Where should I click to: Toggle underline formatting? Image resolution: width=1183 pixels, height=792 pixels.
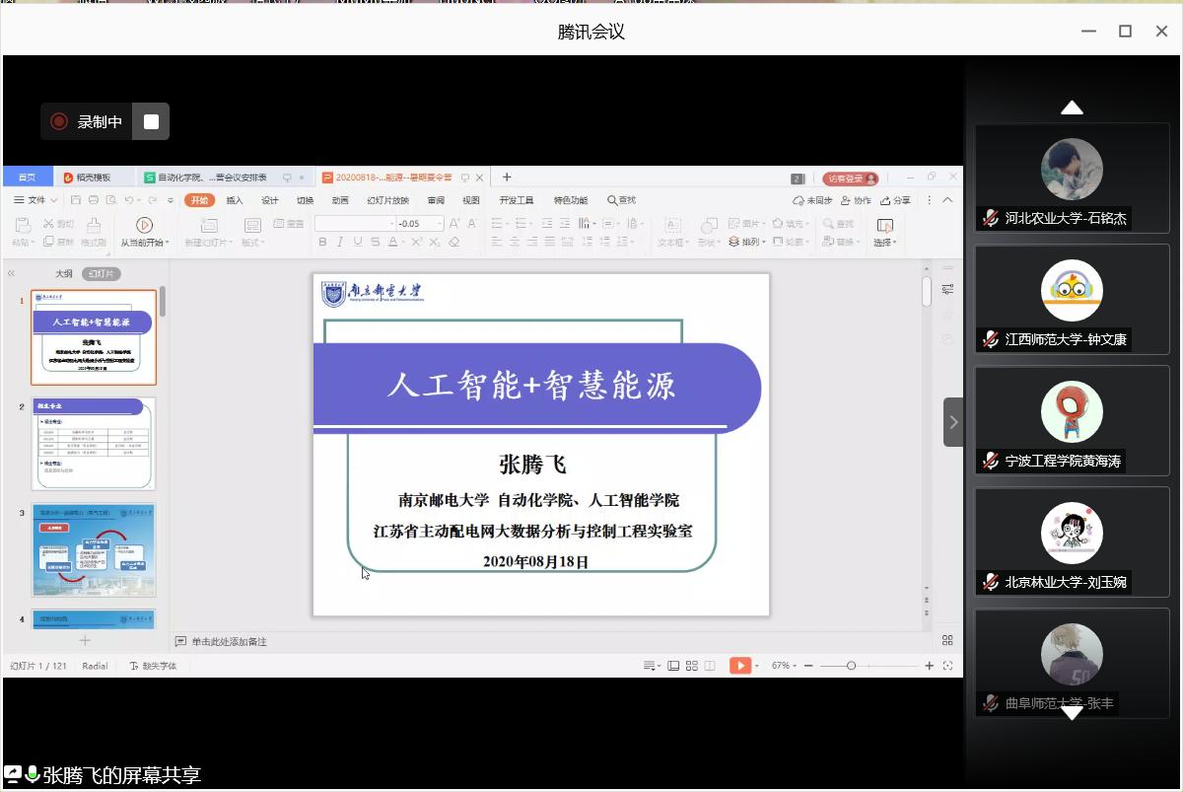pyautogui.click(x=357, y=242)
